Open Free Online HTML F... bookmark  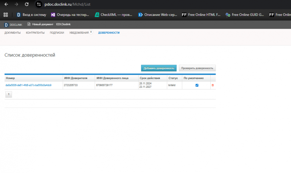click(x=201, y=15)
